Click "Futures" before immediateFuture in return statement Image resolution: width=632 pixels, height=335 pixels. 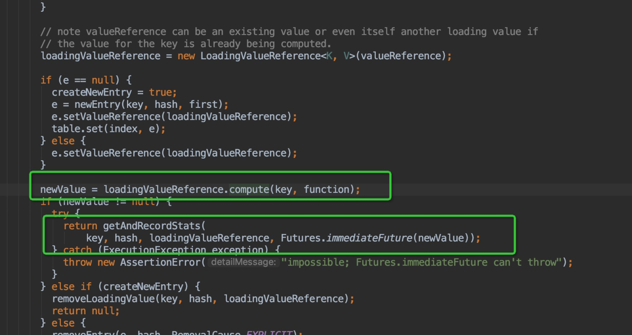click(x=301, y=238)
